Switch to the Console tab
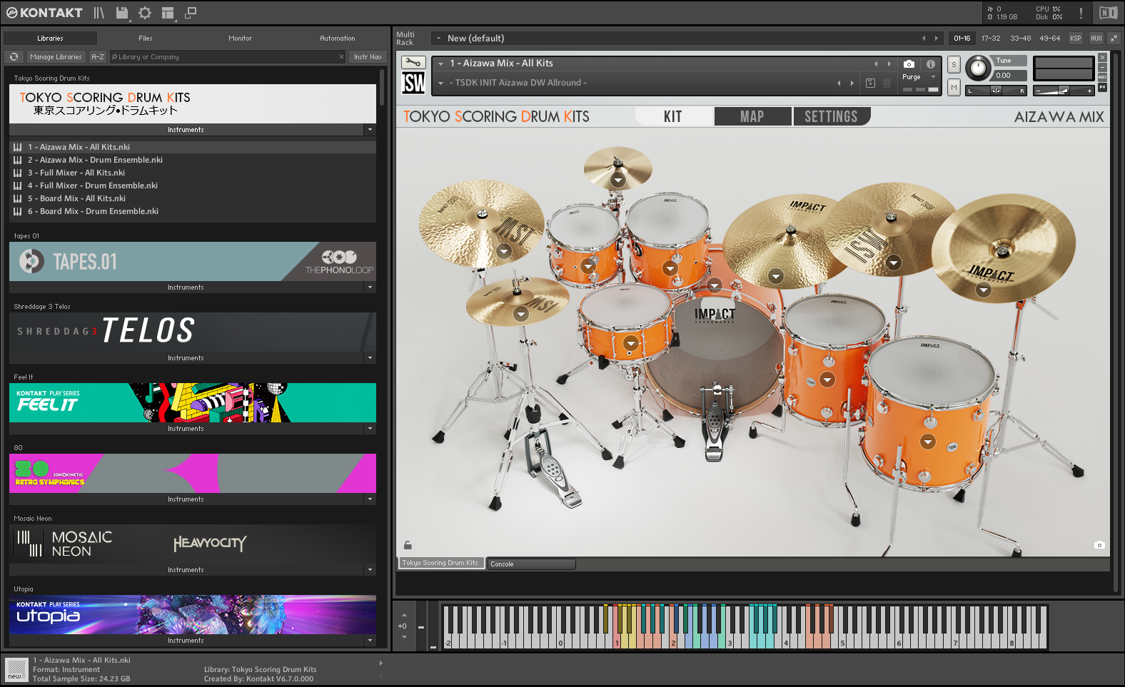 [x=531, y=564]
